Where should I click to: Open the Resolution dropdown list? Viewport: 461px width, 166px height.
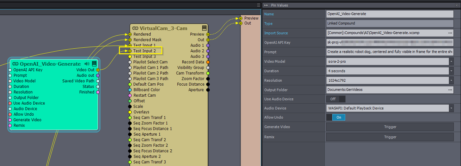[x=451, y=80]
